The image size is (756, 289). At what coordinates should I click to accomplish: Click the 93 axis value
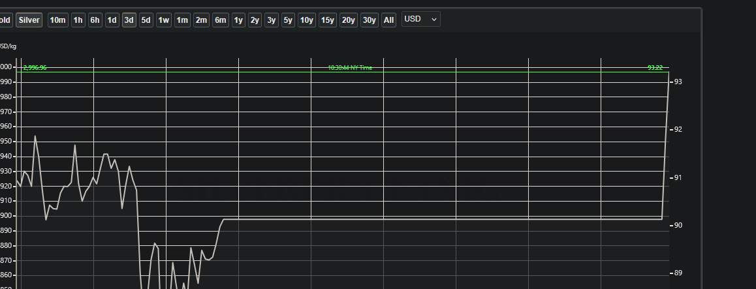(678, 82)
